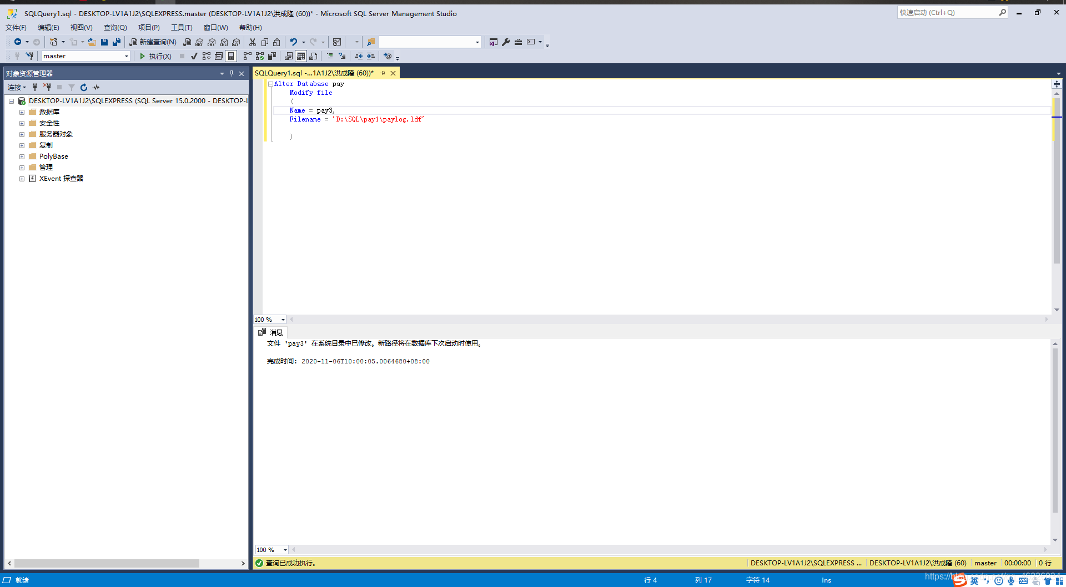This screenshot has height=587, width=1066.
Task: Open the 查询(Q) menu
Action: pyautogui.click(x=115, y=27)
